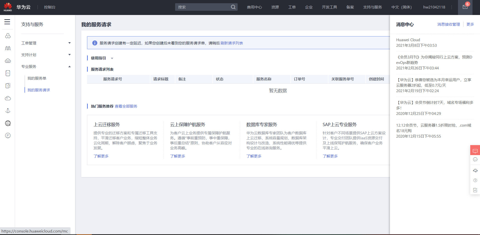Click the Huawei logo in the header
The image size is (480, 235).
pyautogui.click(x=8, y=7)
